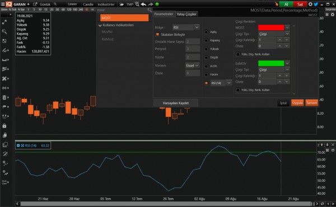Click the redo arrow icon
The width and height of the screenshot is (336, 207).
[x=151, y=4]
